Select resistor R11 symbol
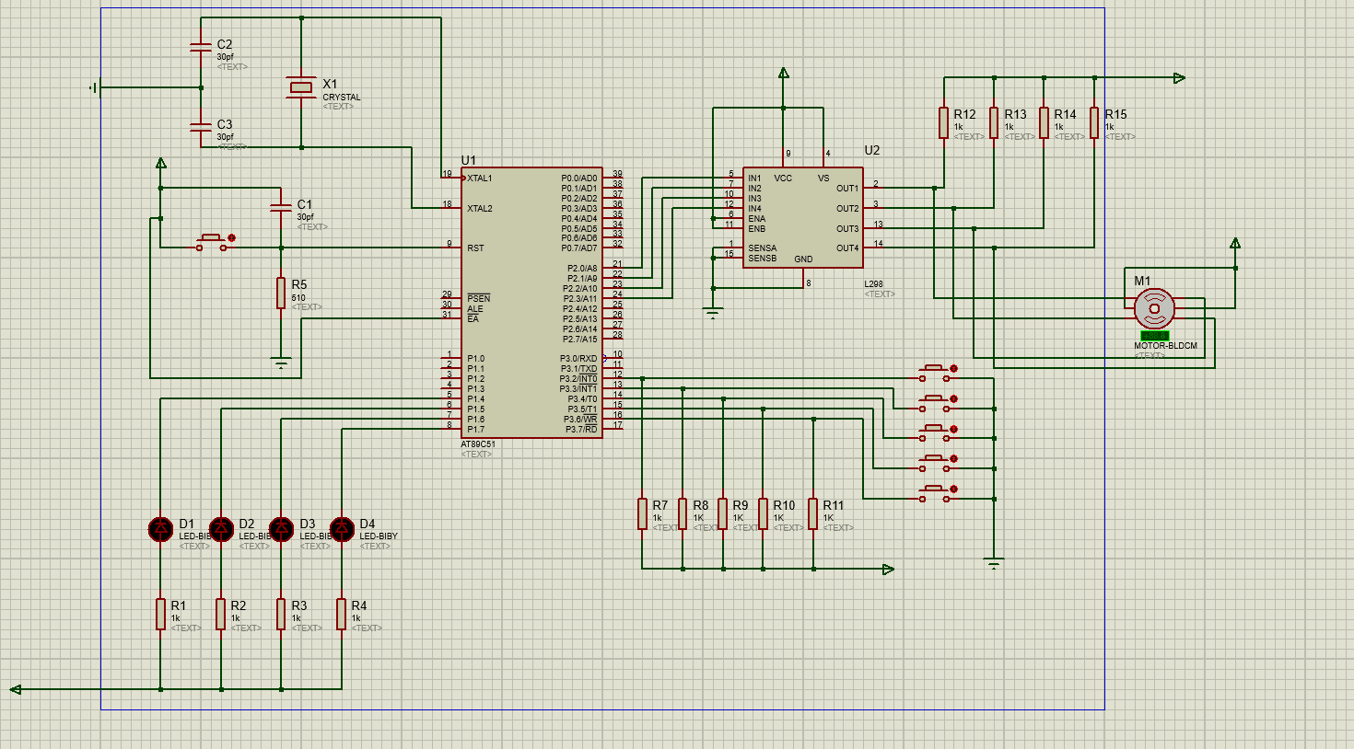The width and height of the screenshot is (1354, 749). (813, 513)
